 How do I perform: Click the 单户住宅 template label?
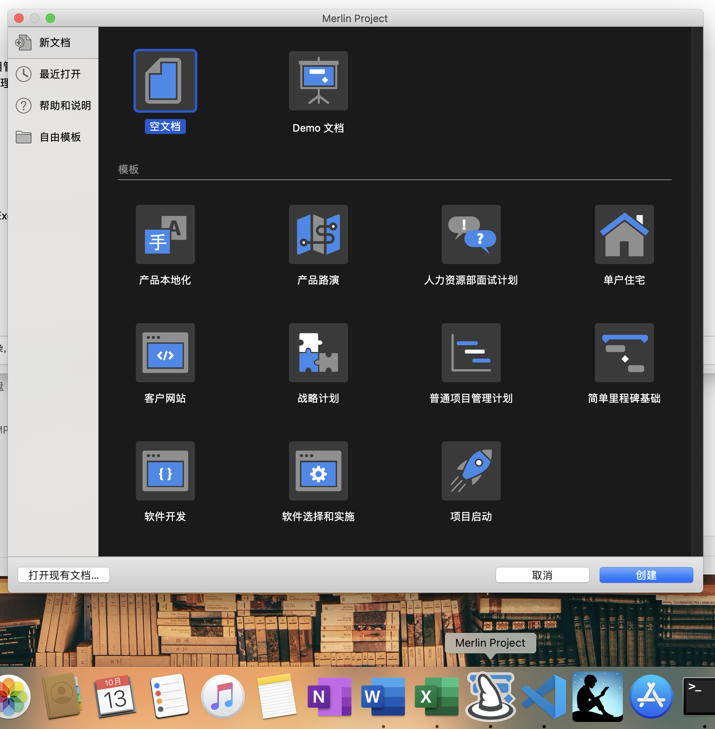pyautogui.click(x=624, y=280)
